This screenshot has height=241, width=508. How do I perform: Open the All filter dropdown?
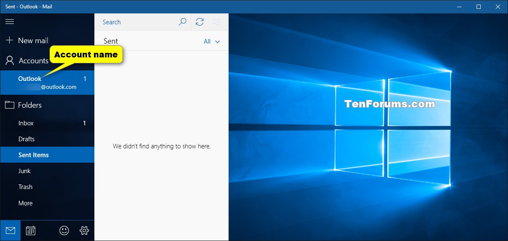tap(212, 41)
